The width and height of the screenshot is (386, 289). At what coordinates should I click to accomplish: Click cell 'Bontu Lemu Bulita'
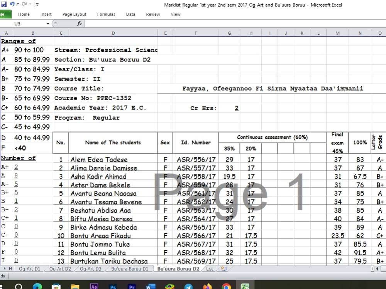coord(113,253)
